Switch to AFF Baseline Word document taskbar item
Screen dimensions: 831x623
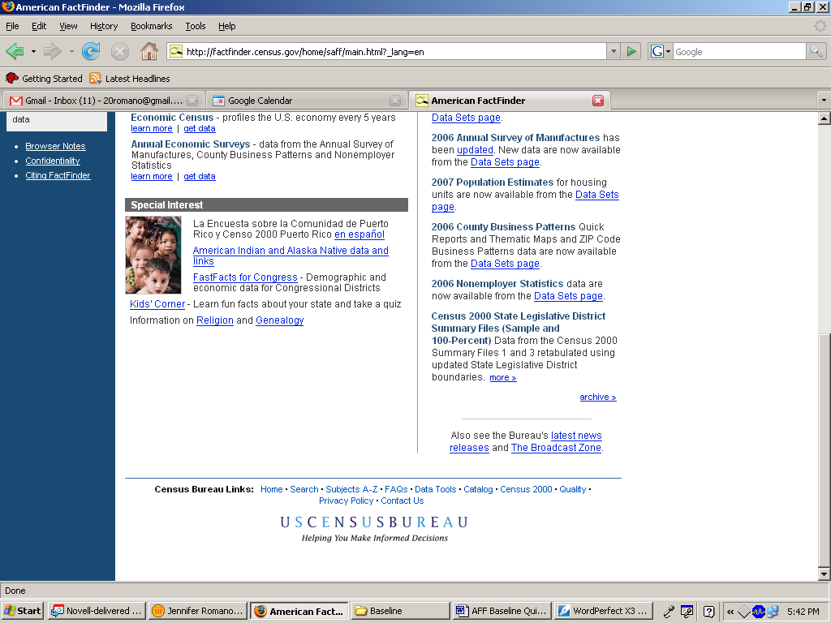click(502, 611)
